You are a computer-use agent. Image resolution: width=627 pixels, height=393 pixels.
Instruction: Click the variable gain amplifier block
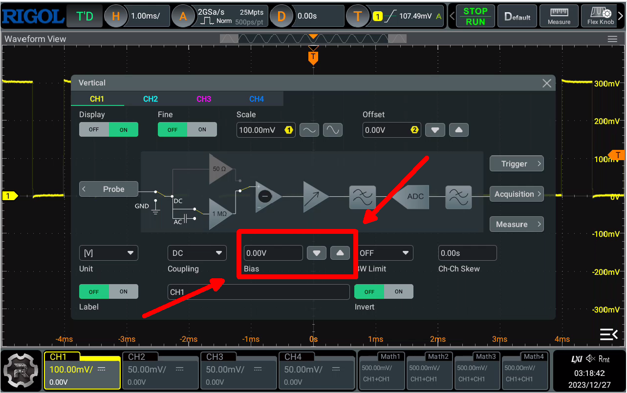click(317, 196)
